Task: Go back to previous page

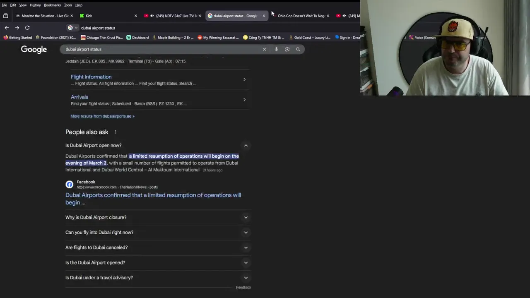Action: tap(7, 28)
